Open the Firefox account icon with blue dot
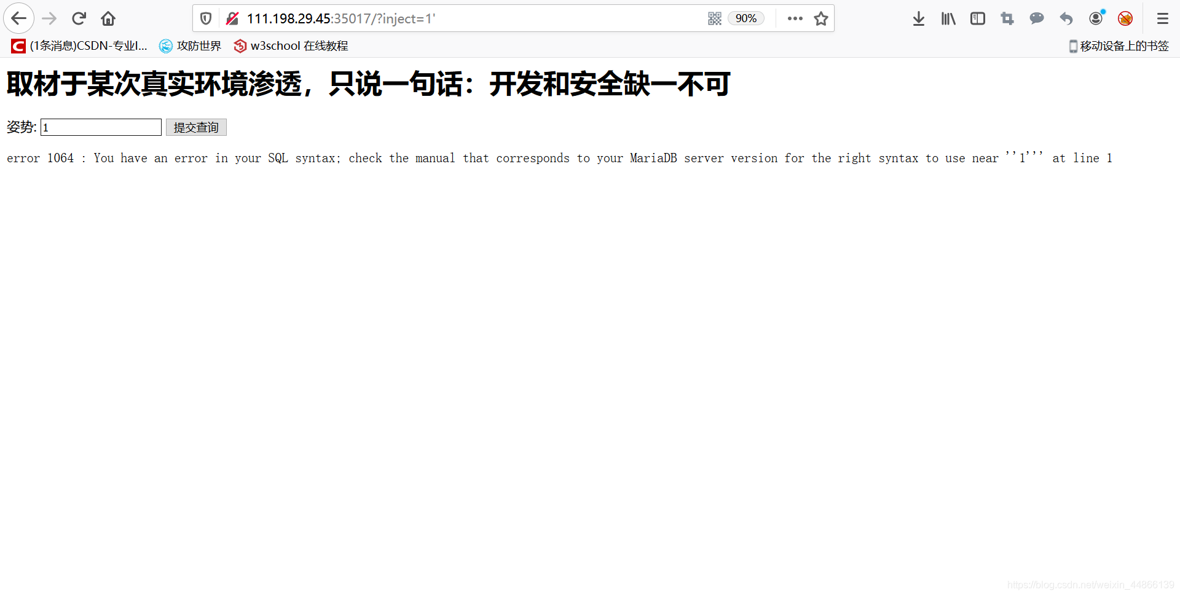This screenshot has width=1180, height=596. [1096, 18]
